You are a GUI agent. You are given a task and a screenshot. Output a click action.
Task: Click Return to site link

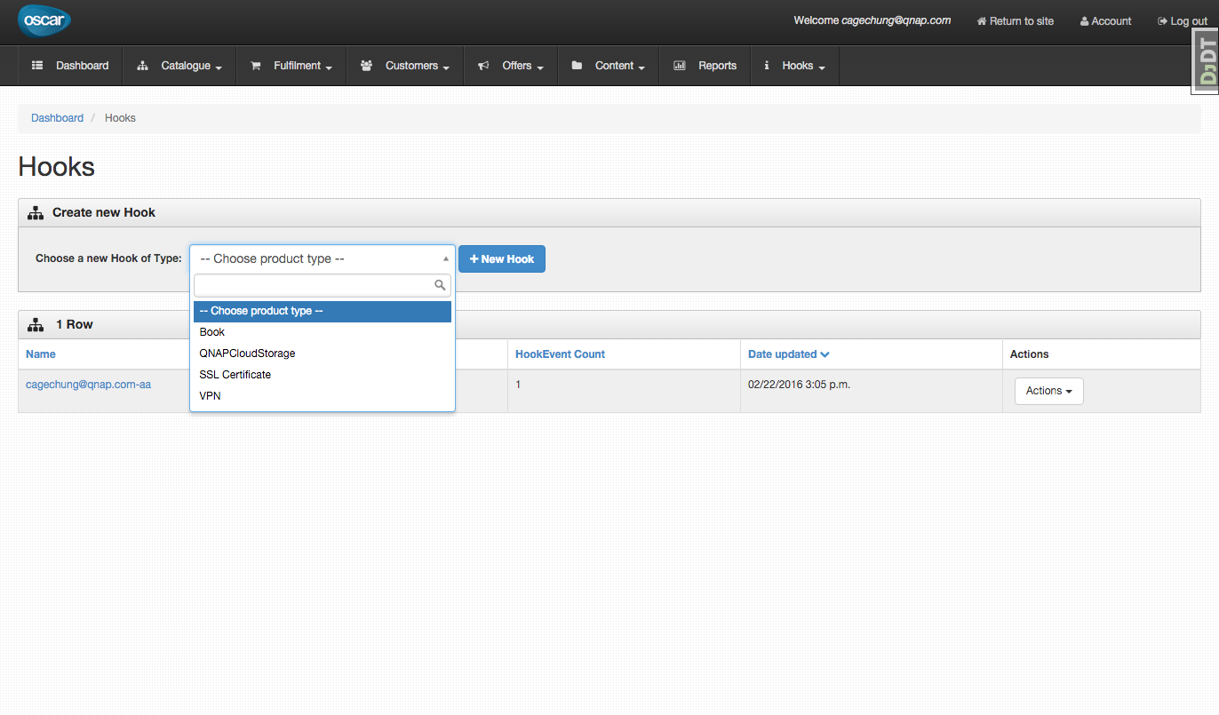(x=1015, y=21)
